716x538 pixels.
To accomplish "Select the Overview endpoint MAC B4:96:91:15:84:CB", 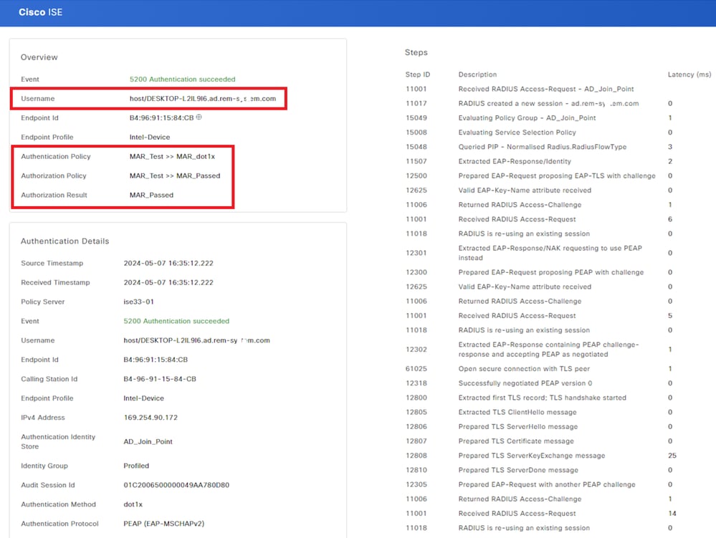I will point(161,117).
